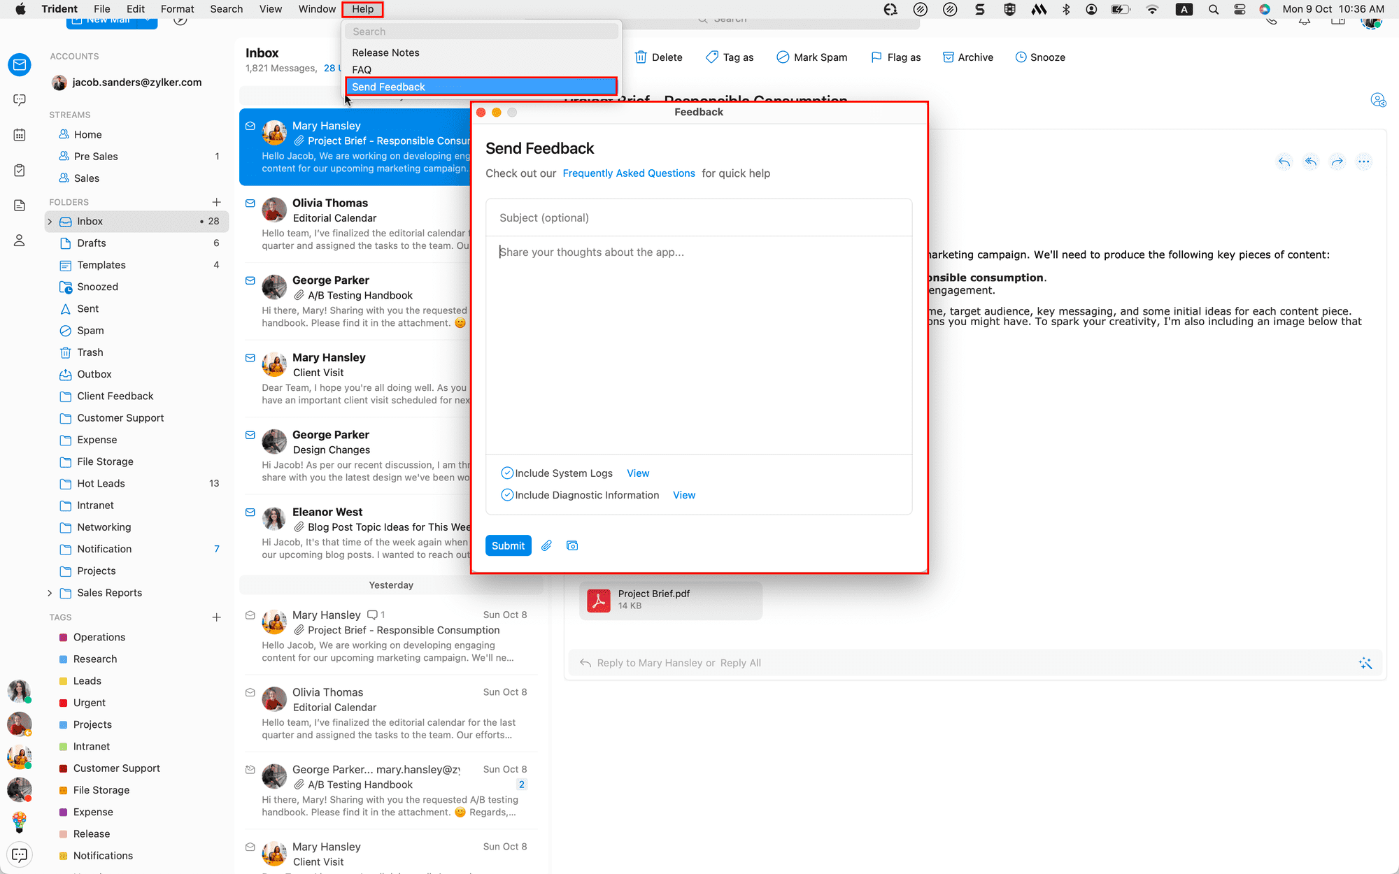Screen dimensions: 1399x874
Task: Toggle Include Diagnostic Information checkbox
Action: (507, 495)
